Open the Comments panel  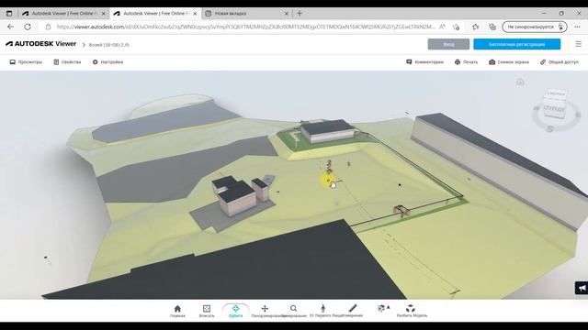coord(424,62)
